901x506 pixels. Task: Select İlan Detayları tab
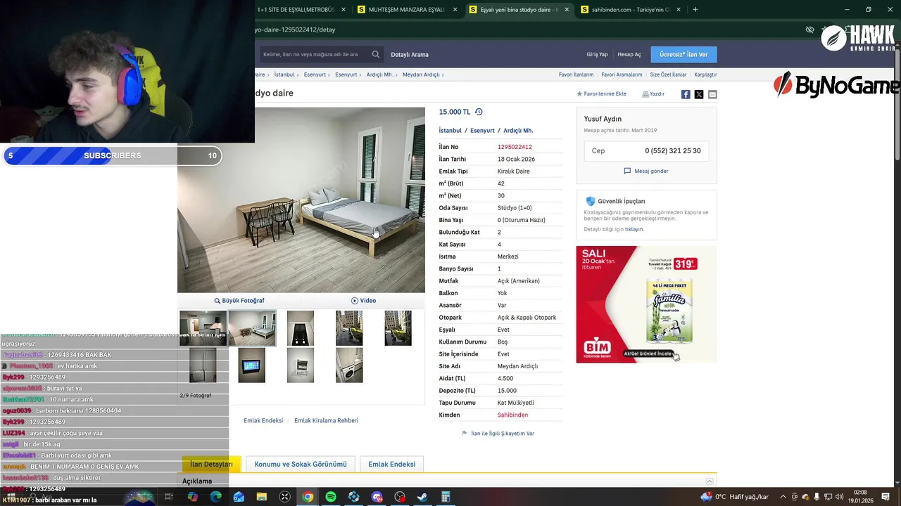tap(211, 464)
